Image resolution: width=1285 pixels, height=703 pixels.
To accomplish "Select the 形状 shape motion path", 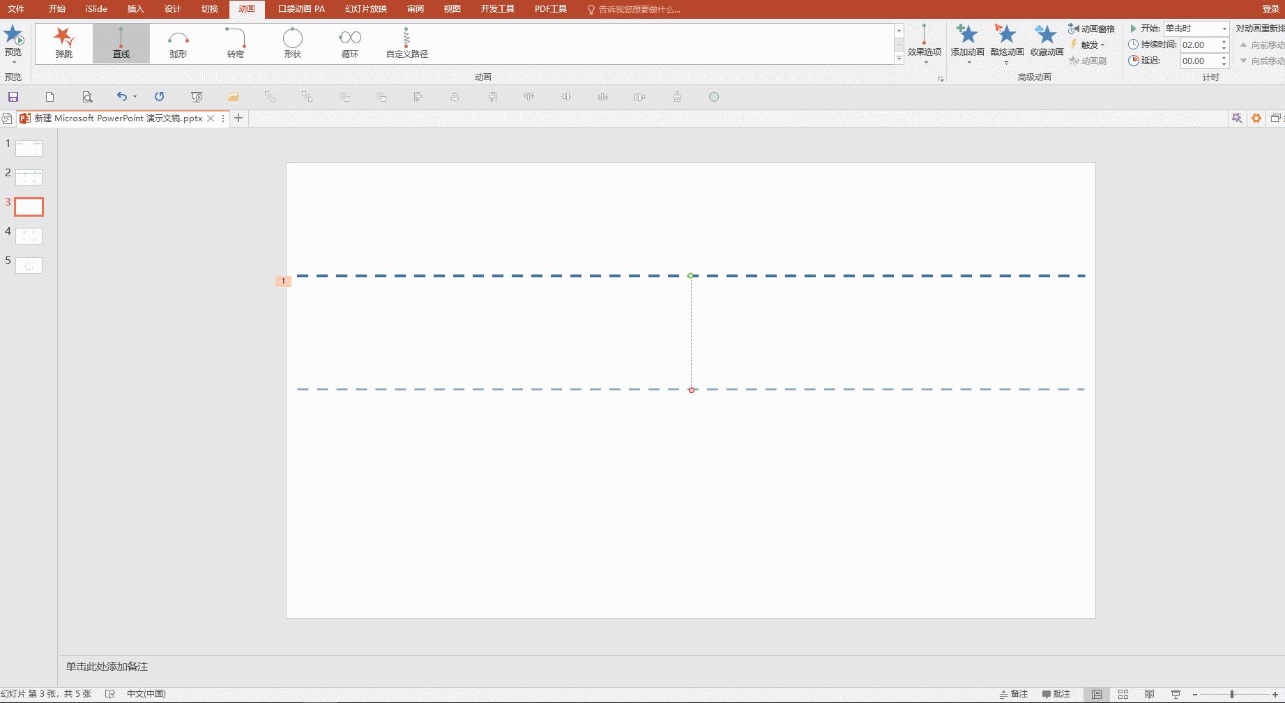I will pos(293,43).
